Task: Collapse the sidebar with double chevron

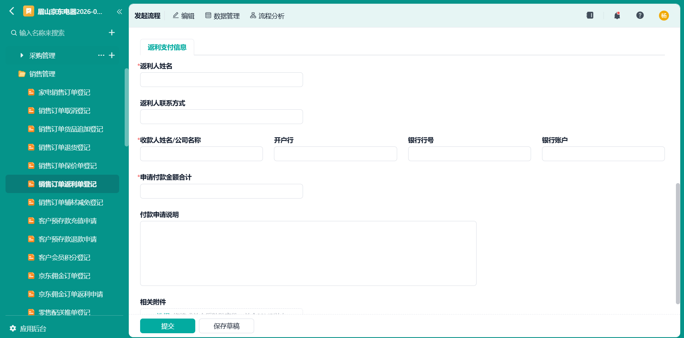Action: pos(119,11)
